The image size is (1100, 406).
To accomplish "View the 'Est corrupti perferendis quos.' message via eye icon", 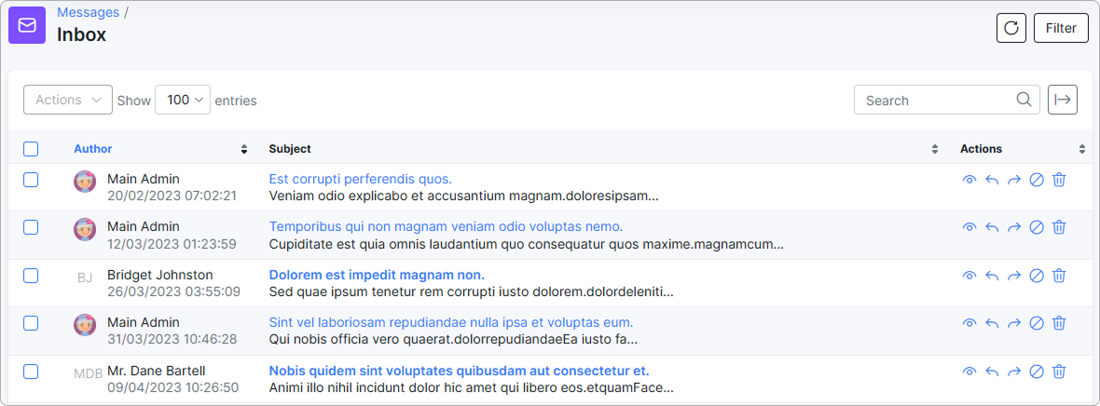I will click(x=969, y=180).
